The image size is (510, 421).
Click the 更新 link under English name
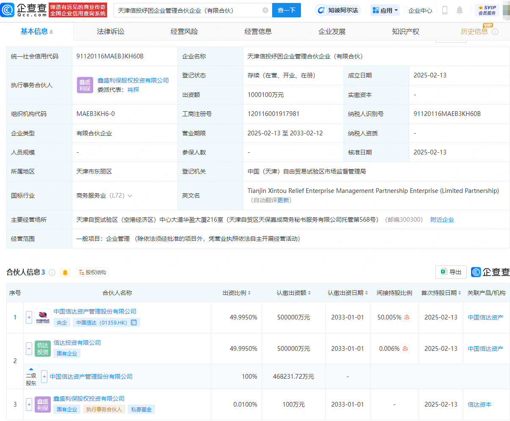(283, 200)
